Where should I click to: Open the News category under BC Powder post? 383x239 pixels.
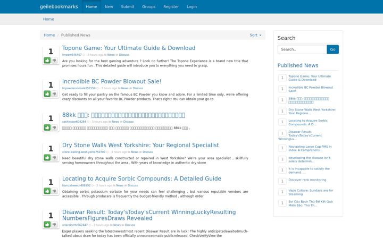[124, 88]
